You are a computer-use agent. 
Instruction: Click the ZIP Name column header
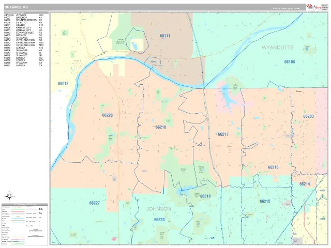point(21,15)
